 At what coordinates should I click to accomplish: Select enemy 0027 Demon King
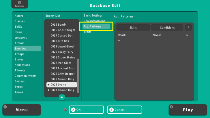62,90
